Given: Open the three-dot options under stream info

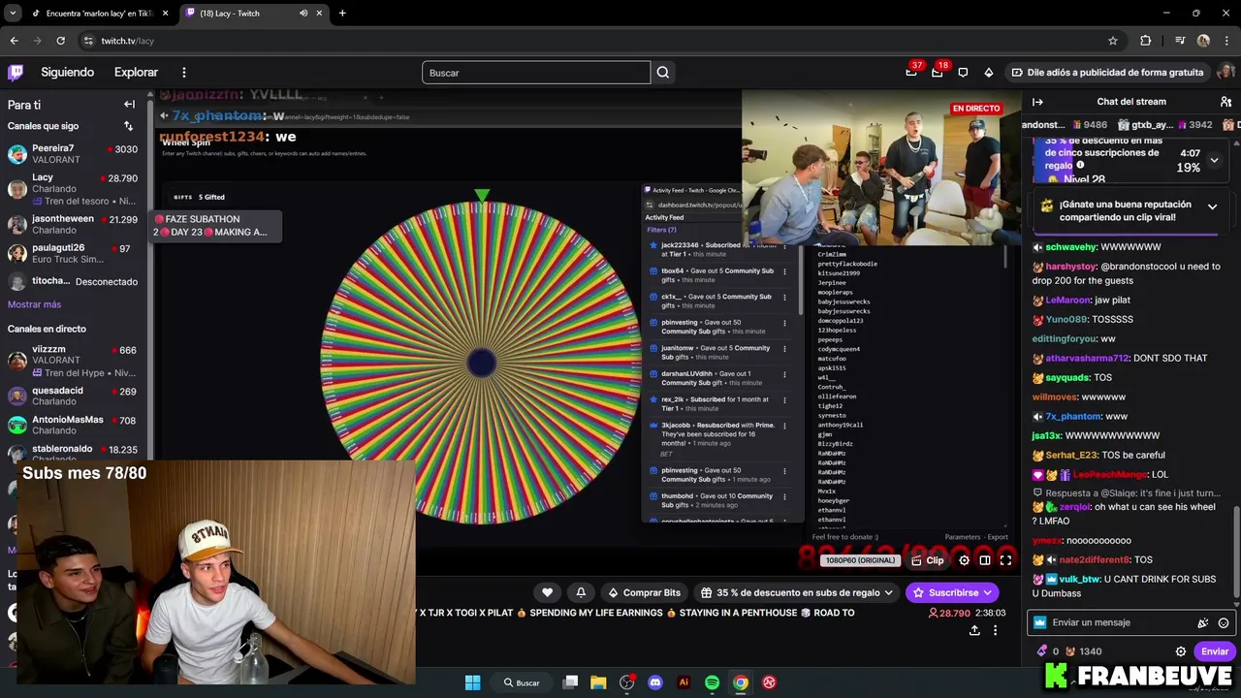Looking at the screenshot, I should point(995,630).
